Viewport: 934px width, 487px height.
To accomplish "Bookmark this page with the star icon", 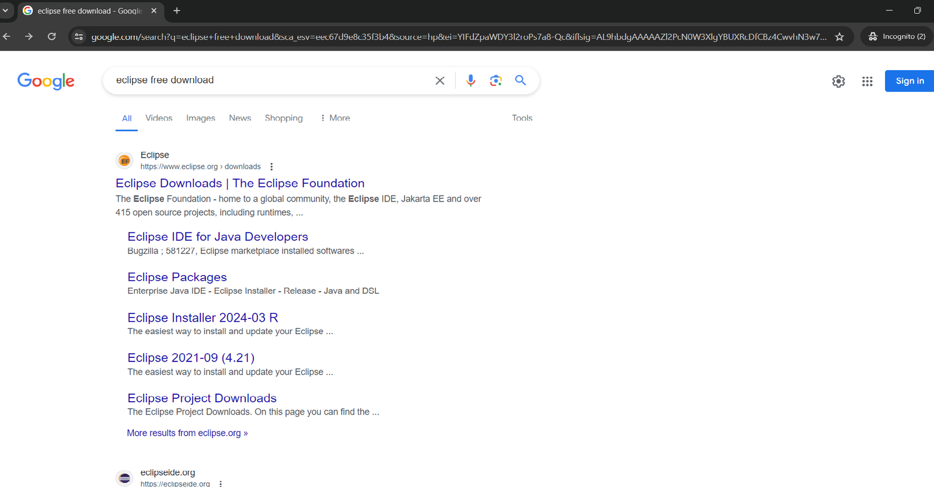I will pyautogui.click(x=839, y=37).
